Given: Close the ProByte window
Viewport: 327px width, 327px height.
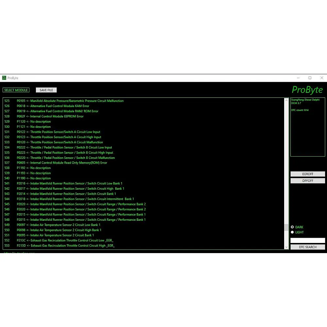Looking at the screenshot, I should coord(322,78).
